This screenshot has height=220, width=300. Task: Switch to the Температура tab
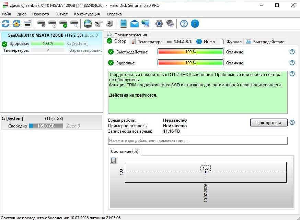(147, 42)
